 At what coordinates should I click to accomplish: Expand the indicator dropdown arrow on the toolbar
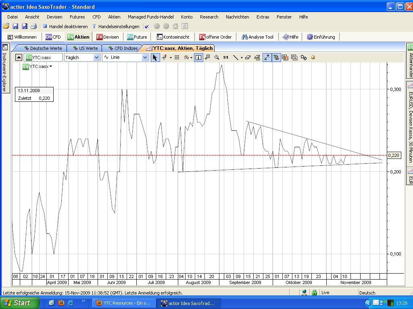point(191,58)
